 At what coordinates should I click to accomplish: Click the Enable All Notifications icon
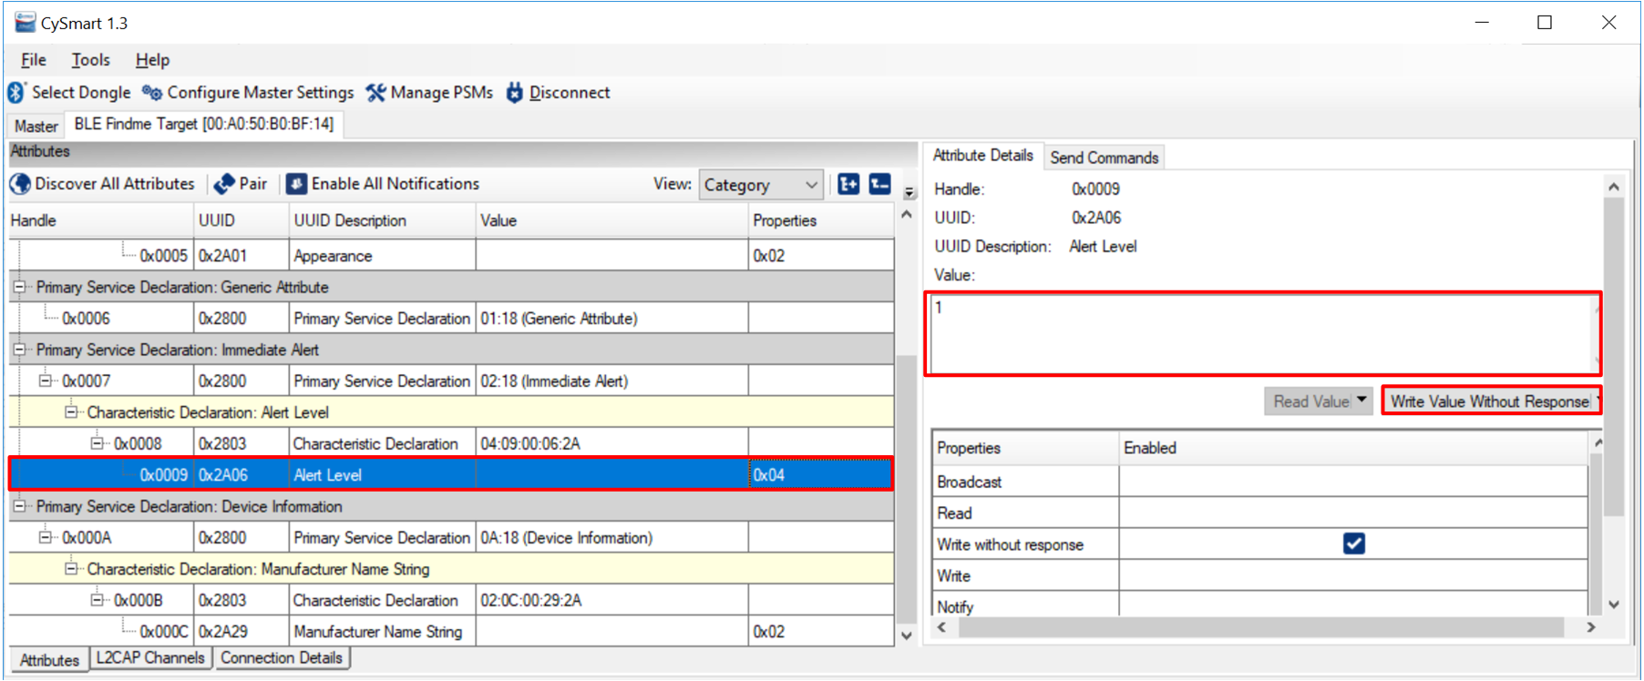(296, 184)
